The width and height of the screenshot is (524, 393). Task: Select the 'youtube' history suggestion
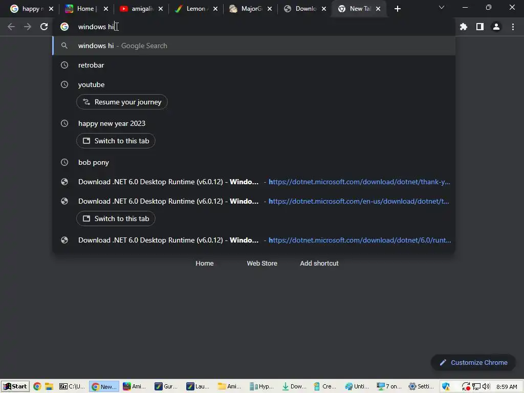(254, 84)
